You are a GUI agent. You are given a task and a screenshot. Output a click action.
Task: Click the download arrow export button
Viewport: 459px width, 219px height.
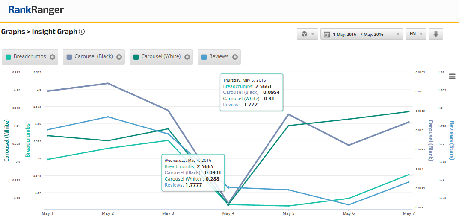pyautogui.click(x=436, y=34)
